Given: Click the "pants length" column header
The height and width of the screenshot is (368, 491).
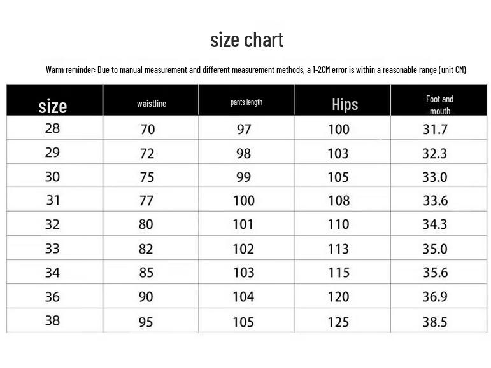Looking at the screenshot, I should (x=246, y=102).
